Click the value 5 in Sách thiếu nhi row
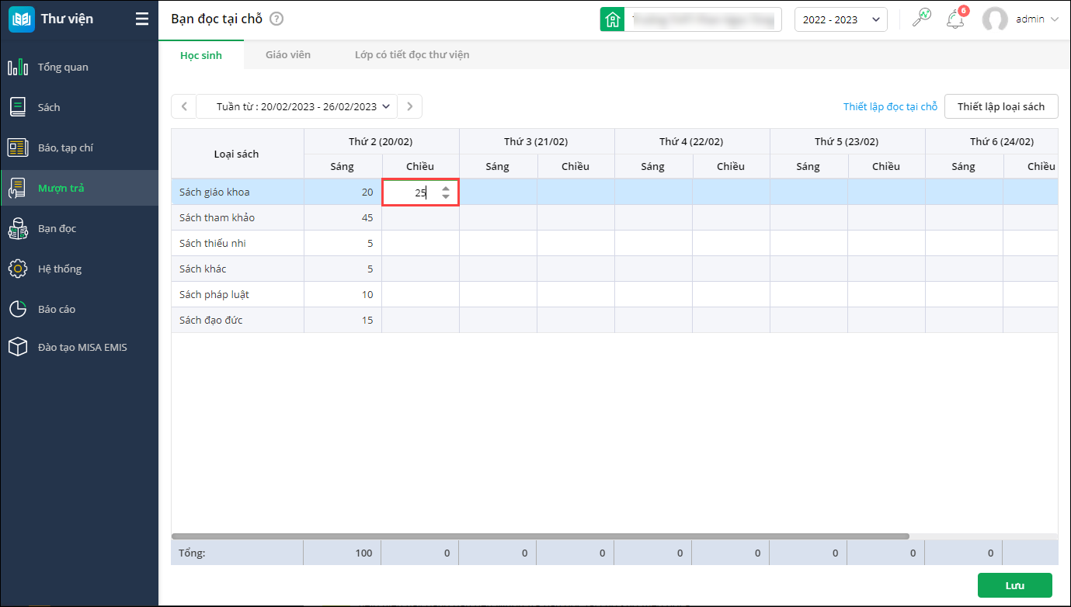1071x607 pixels. click(370, 244)
